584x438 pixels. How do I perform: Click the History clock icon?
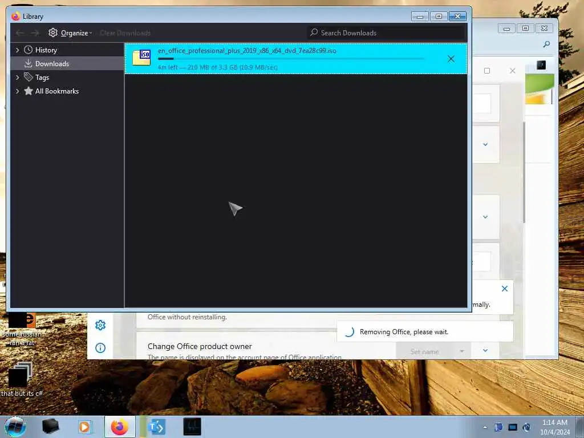tap(29, 50)
